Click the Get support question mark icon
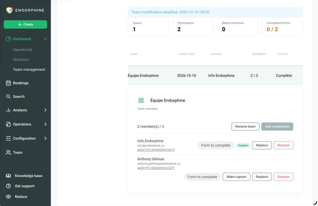Viewport: 318px width, 206px height. coord(9,186)
